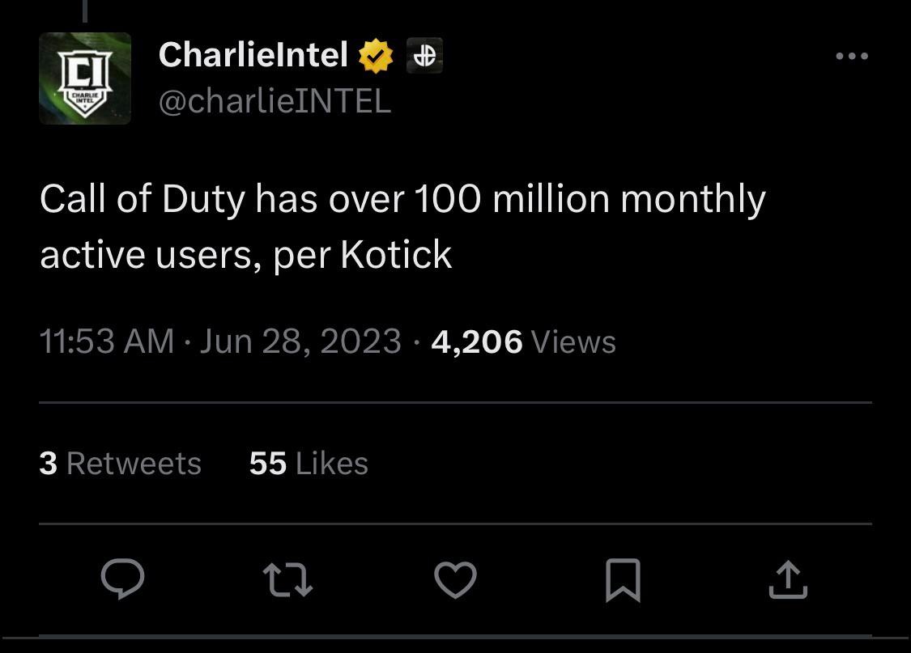This screenshot has height=653, width=911.
Task: Click "Call of Duty" in the tweet text
Action: [x=142, y=199]
